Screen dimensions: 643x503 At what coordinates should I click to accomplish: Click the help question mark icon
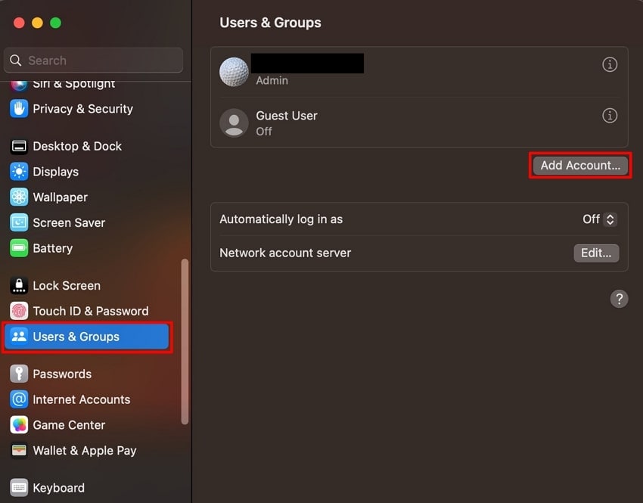pos(619,299)
